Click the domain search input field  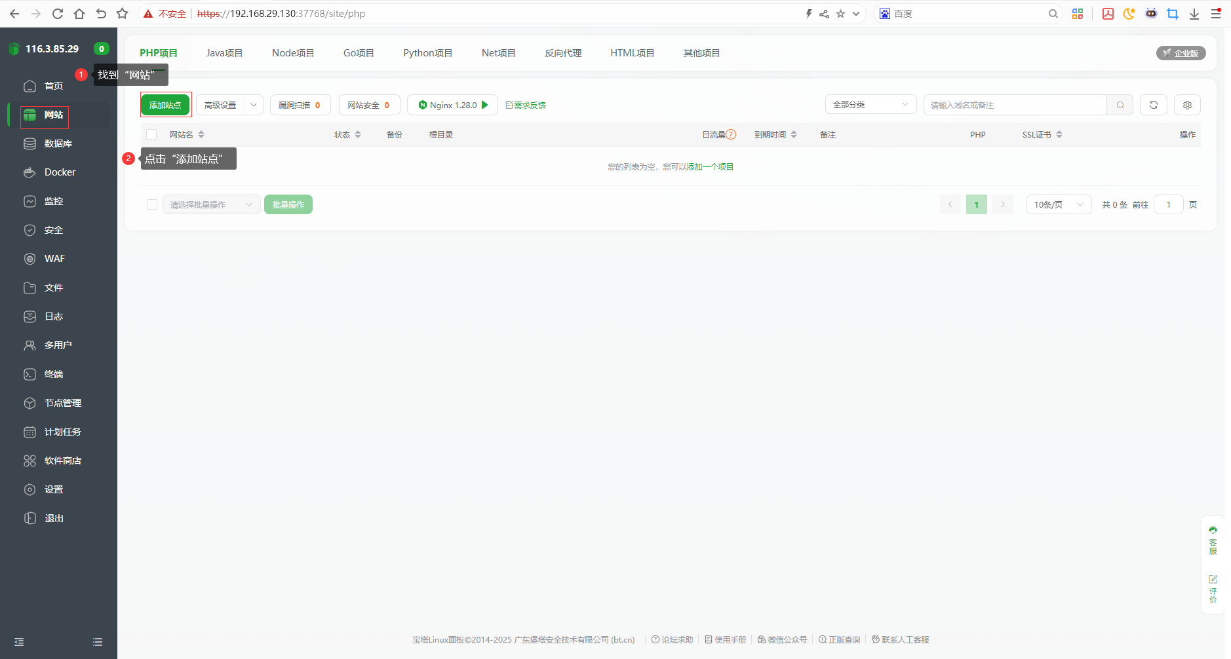[1015, 105]
